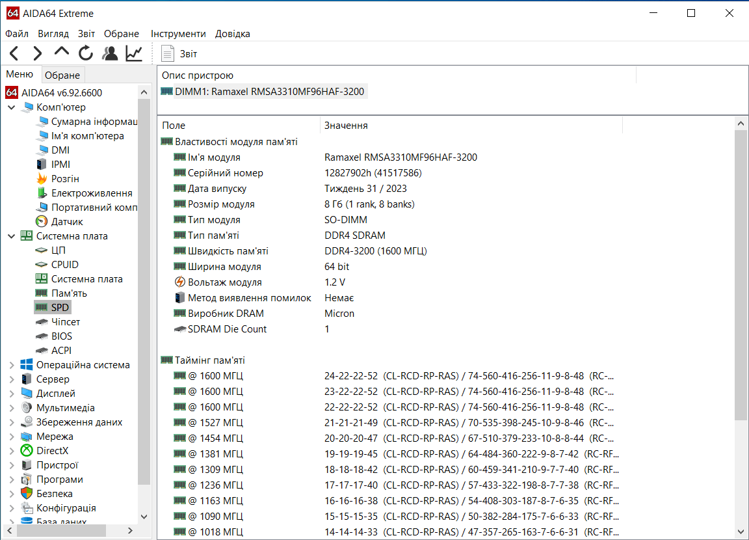Open the Довідка menu
Screen dimensions: 749x540
(x=233, y=33)
